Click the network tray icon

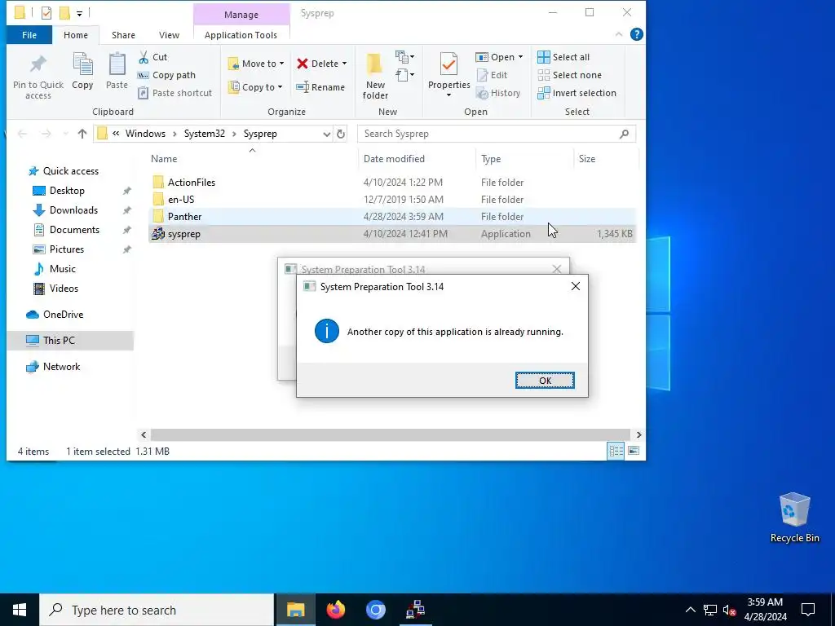tap(710, 610)
